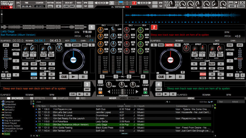This screenshot has width=246, height=138.
Task: Open deck 1 dropdown arrow below jog wheel
Action: click(x=85, y=72)
